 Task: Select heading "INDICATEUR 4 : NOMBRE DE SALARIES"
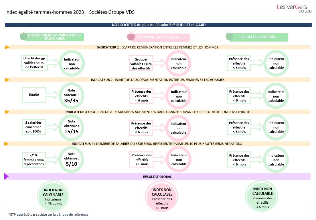[x=157, y=144]
